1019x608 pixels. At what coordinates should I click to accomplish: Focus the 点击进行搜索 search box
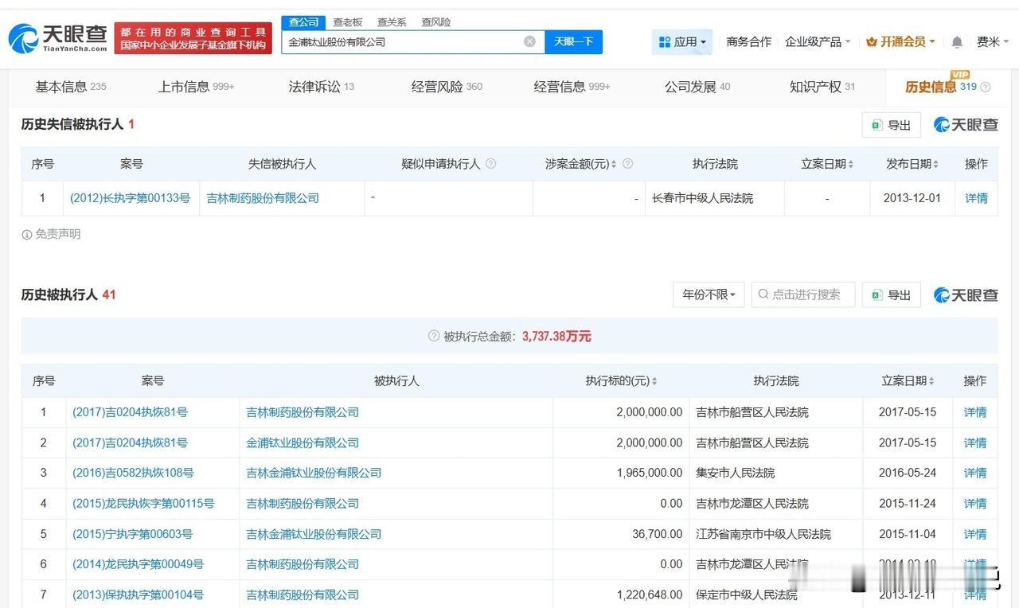coord(802,294)
